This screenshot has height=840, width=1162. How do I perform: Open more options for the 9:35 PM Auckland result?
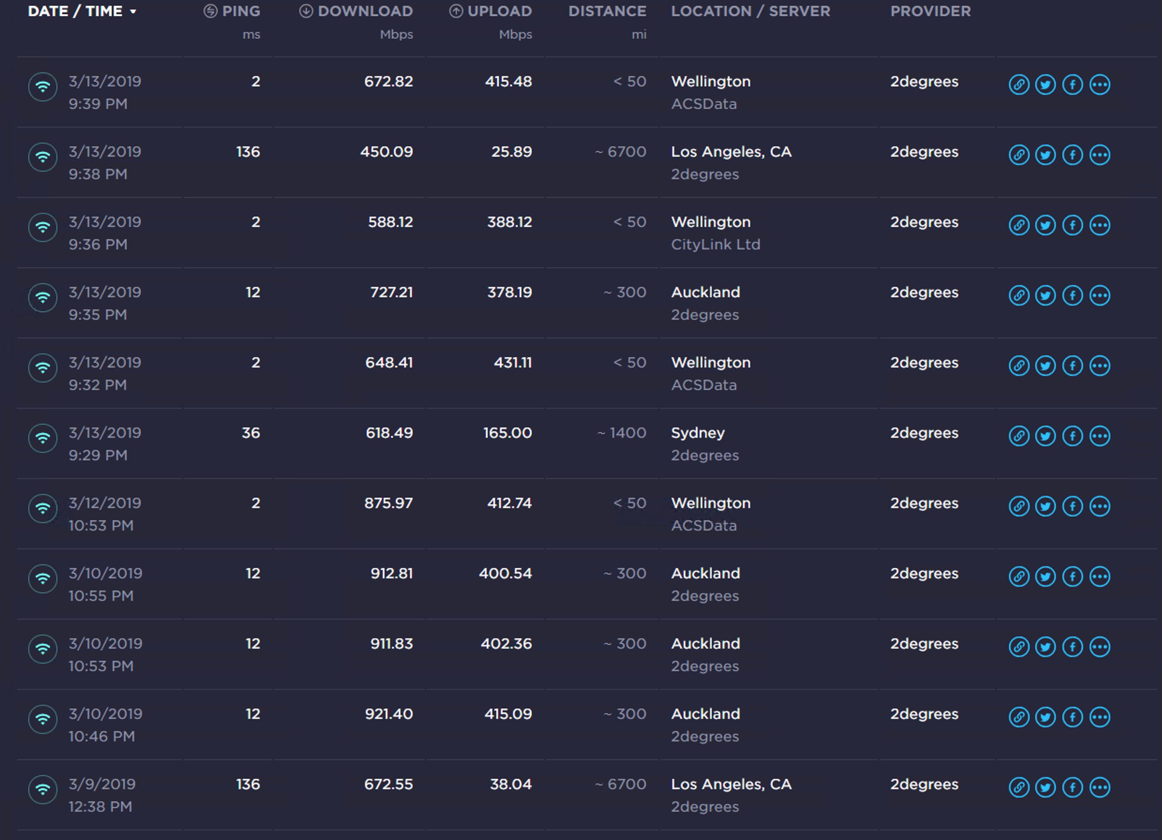(1100, 295)
